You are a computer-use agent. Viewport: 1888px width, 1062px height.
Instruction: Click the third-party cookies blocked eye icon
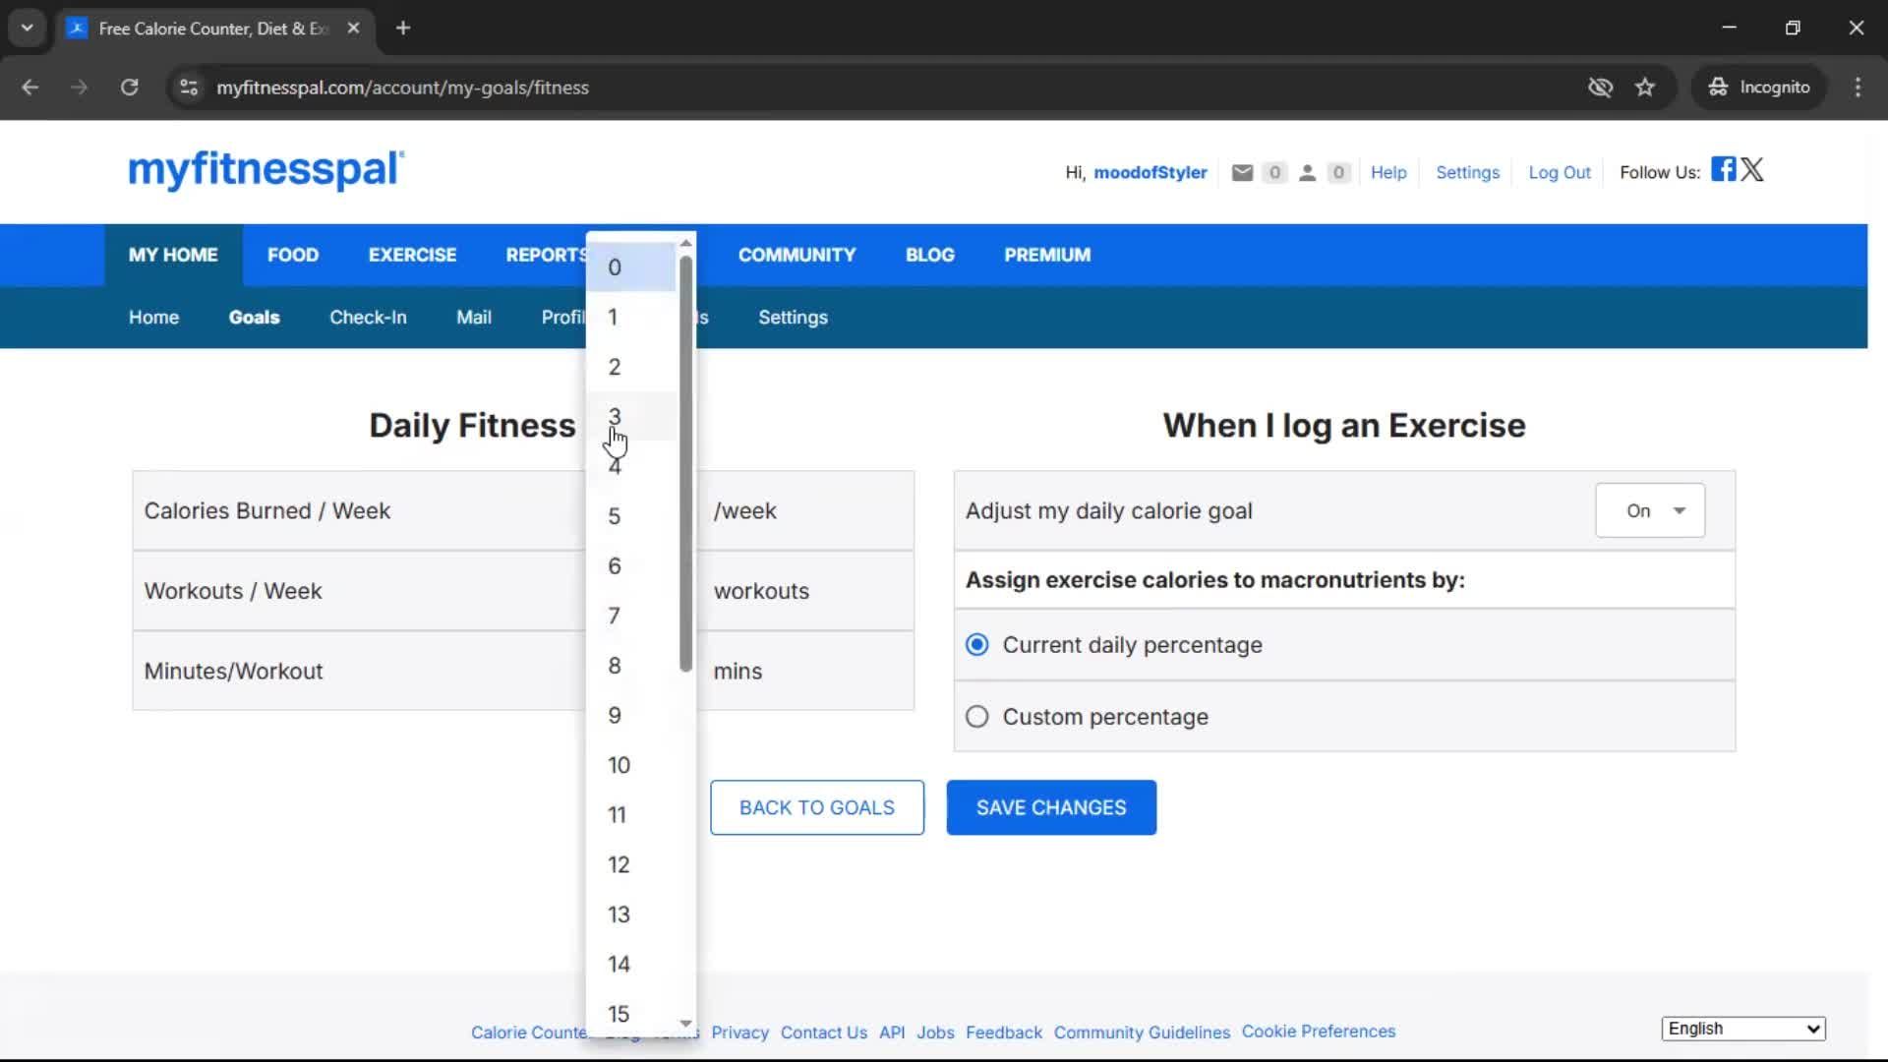click(1600, 88)
